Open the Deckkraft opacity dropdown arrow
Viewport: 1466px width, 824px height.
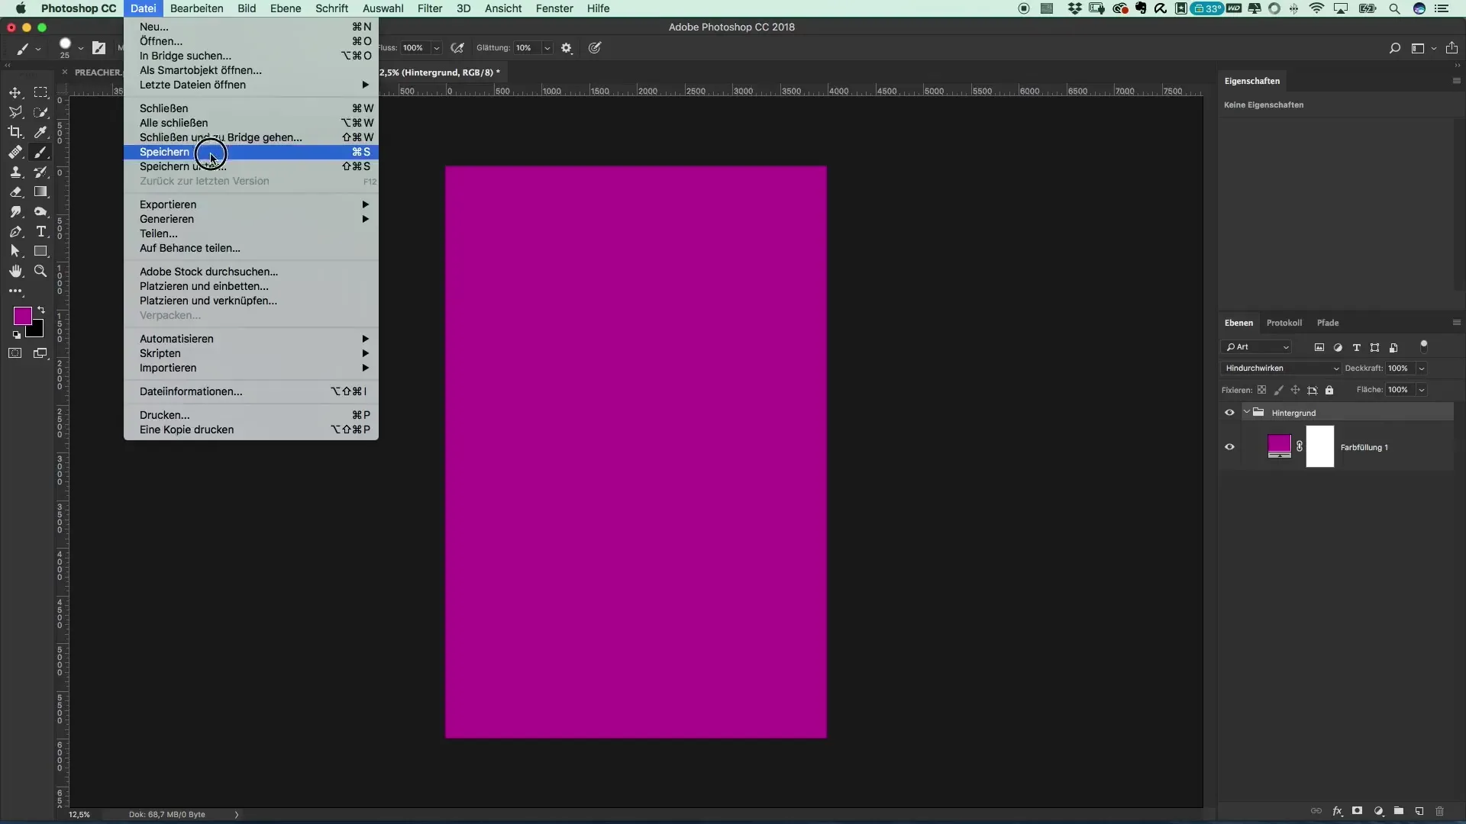[x=1422, y=369]
